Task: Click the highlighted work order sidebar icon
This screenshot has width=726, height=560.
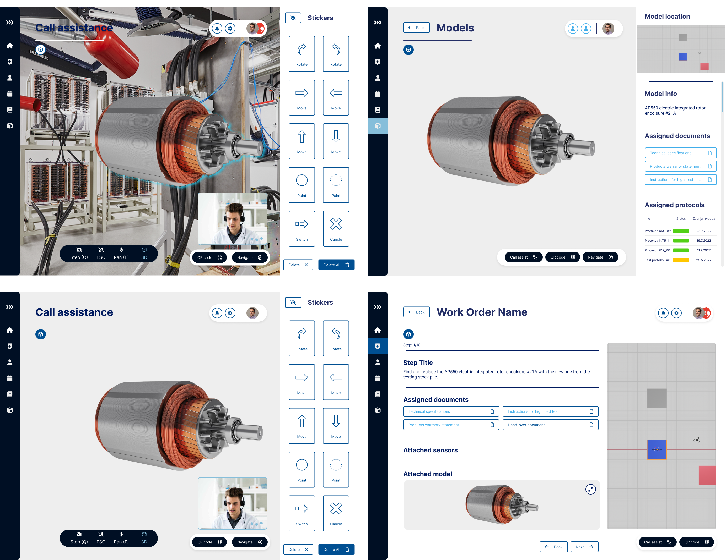Action: [x=377, y=347]
